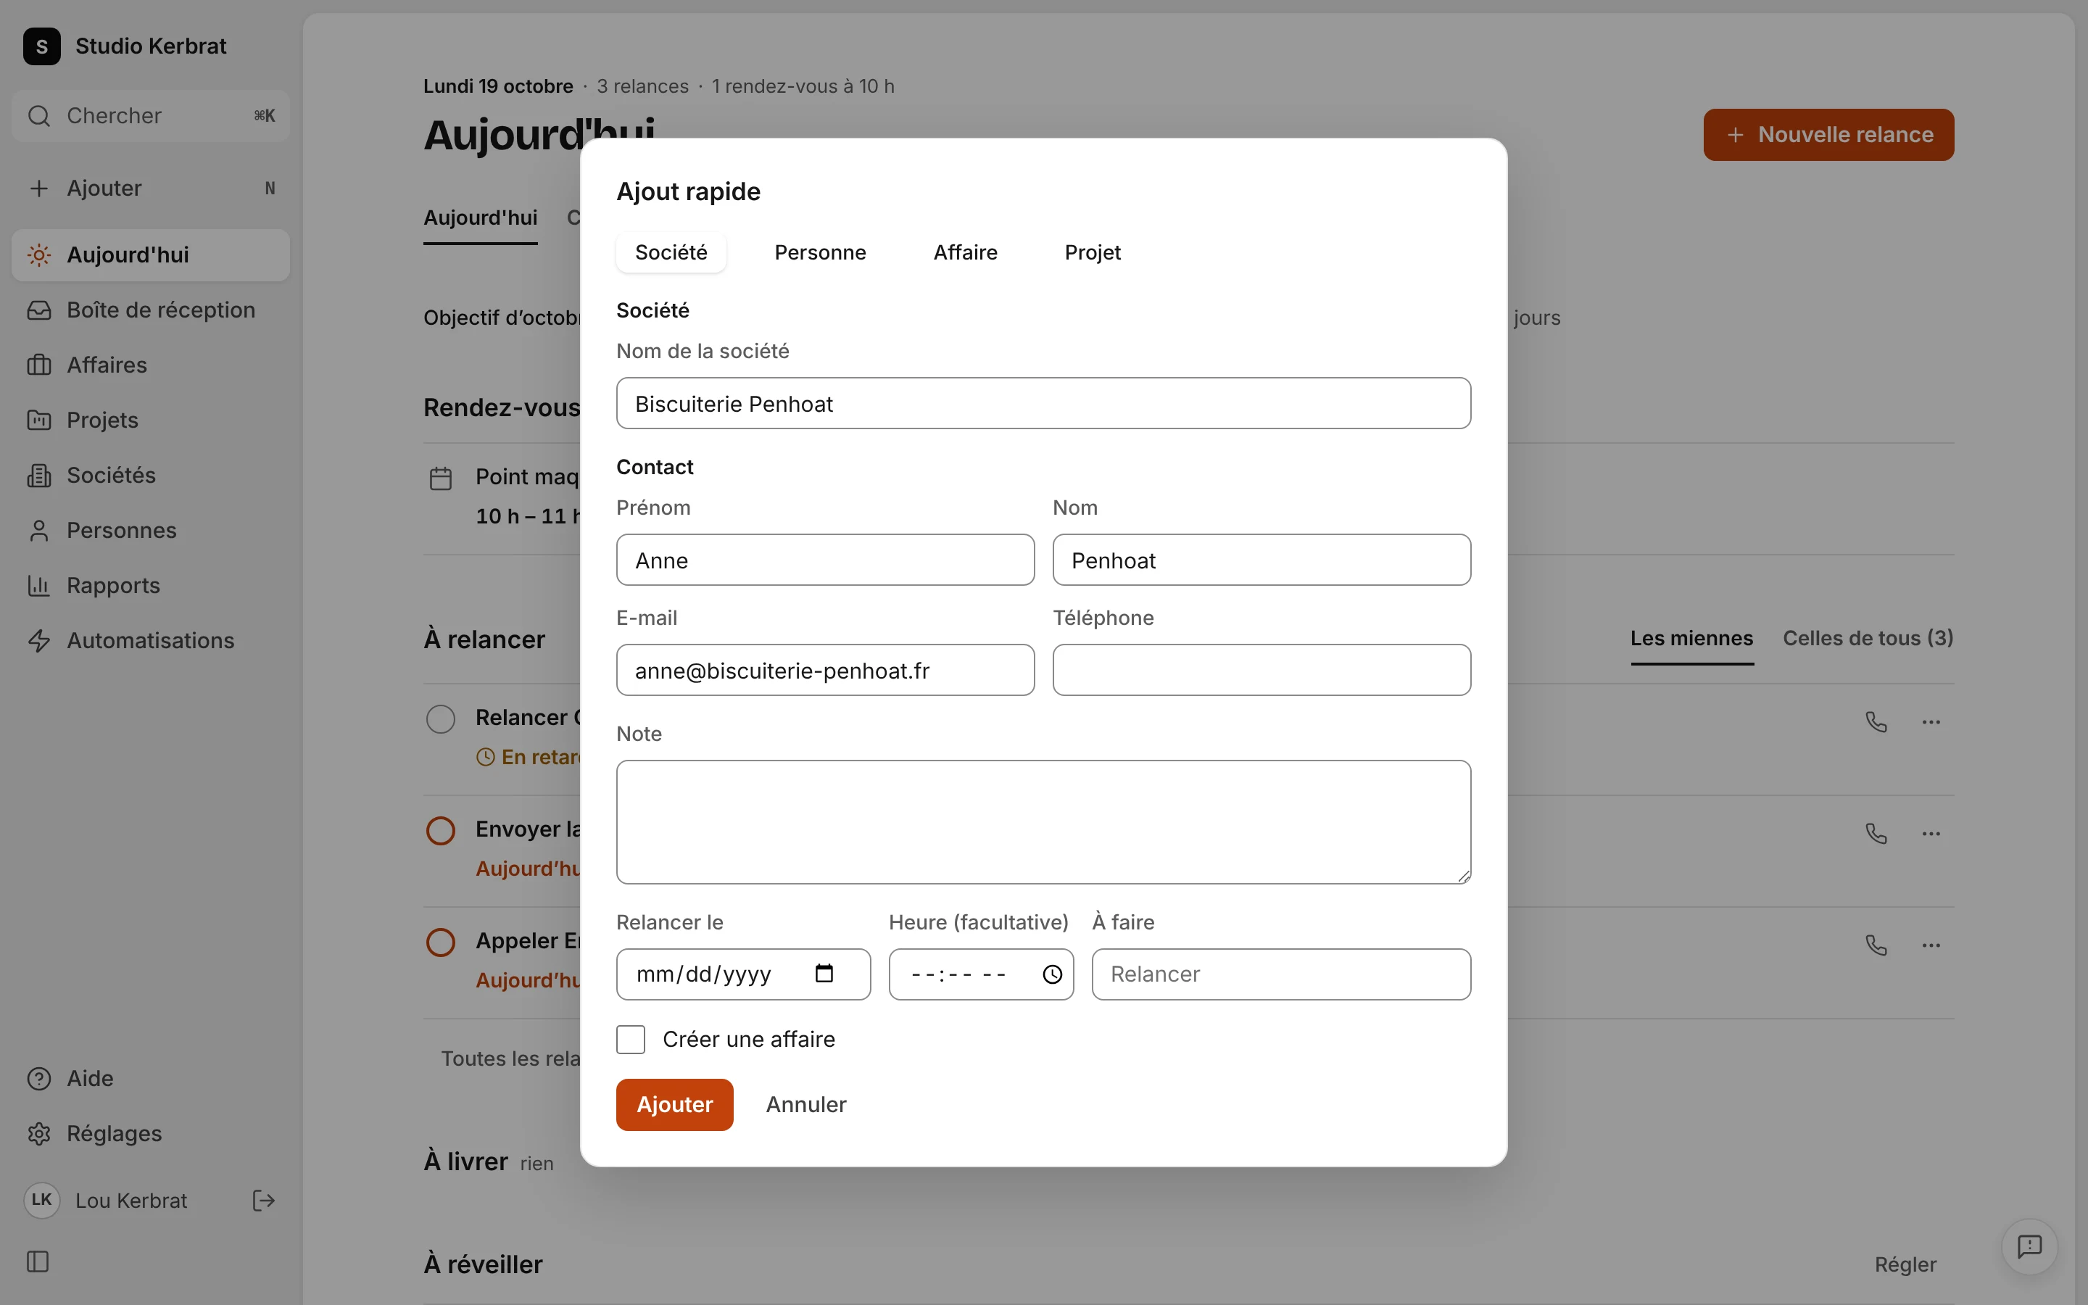The height and width of the screenshot is (1305, 2088).
Task: Click the search magnifier icon
Action: (x=39, y=116)
